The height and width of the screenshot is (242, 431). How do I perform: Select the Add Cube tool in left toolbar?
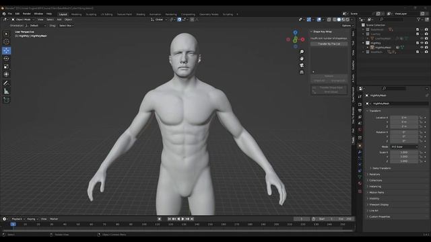(x=6, y=100)
